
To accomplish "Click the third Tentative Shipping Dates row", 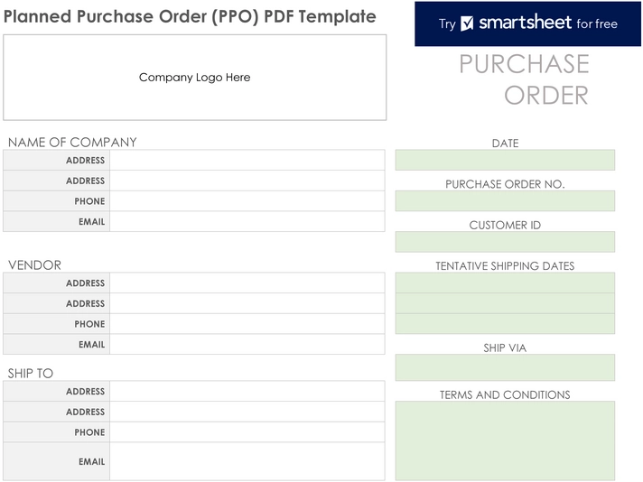I will [505, 324].
